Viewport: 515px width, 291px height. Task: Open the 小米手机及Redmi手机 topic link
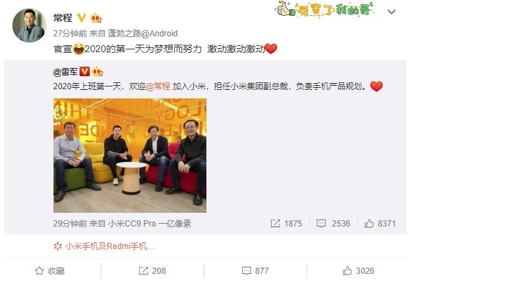point(104,246)
